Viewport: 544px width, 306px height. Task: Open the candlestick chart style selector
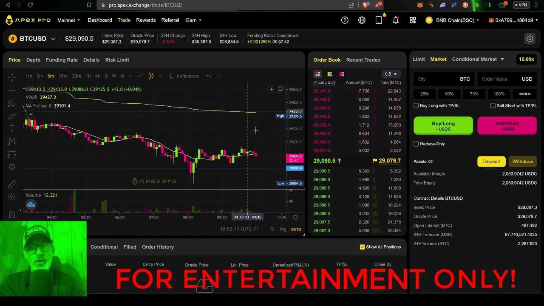pos(151,76)
